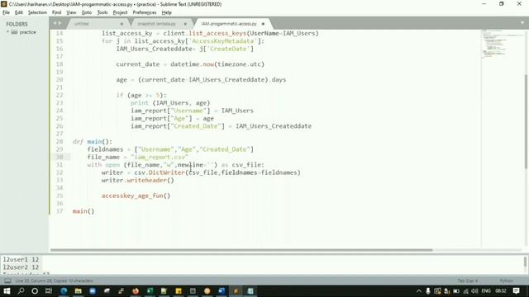
Task: Click line number 28 in gutter
Action: coord(60,141)
